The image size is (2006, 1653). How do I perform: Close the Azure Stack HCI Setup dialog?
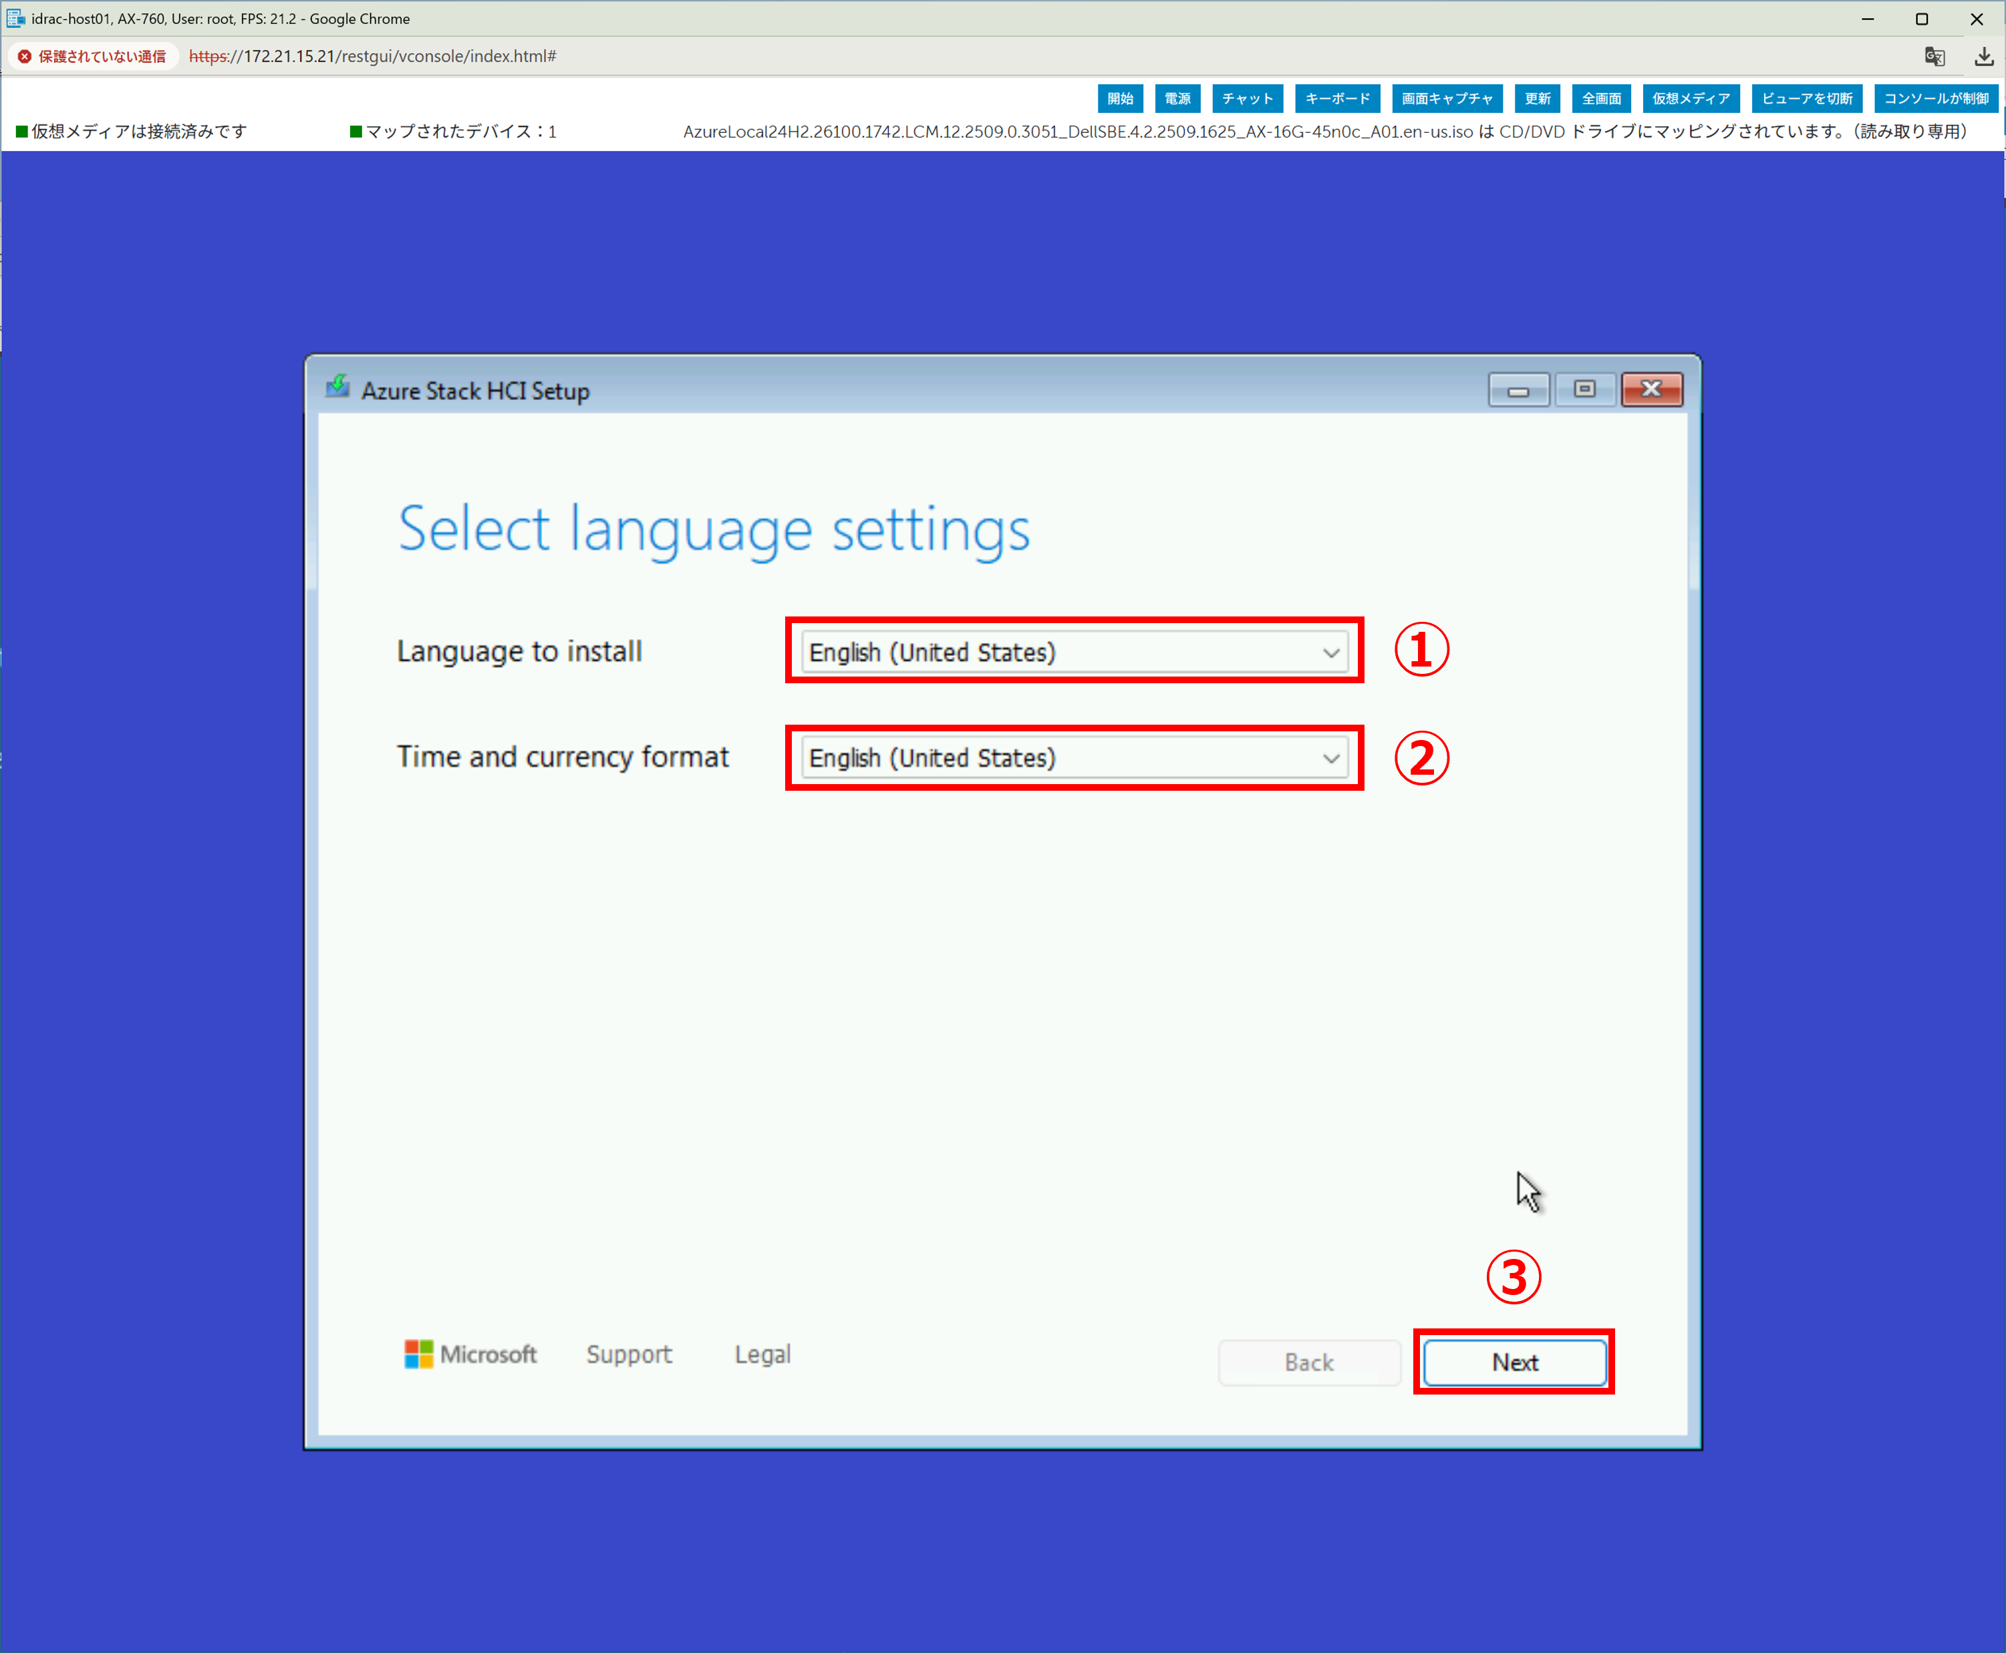[x=1652, y=389]
